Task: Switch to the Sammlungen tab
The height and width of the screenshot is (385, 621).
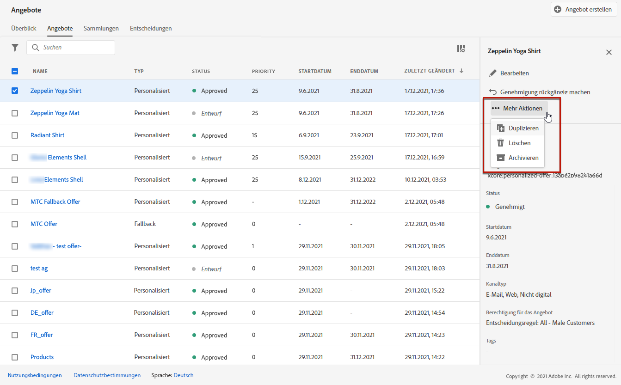Action: coord(101,28)
